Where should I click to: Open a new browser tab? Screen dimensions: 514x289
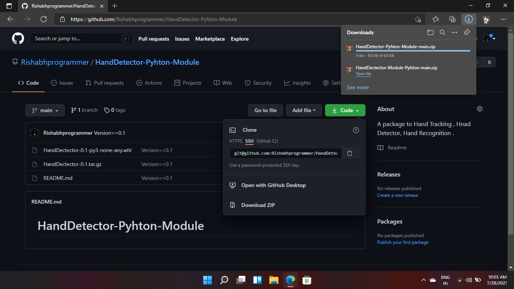pos(115,6)
